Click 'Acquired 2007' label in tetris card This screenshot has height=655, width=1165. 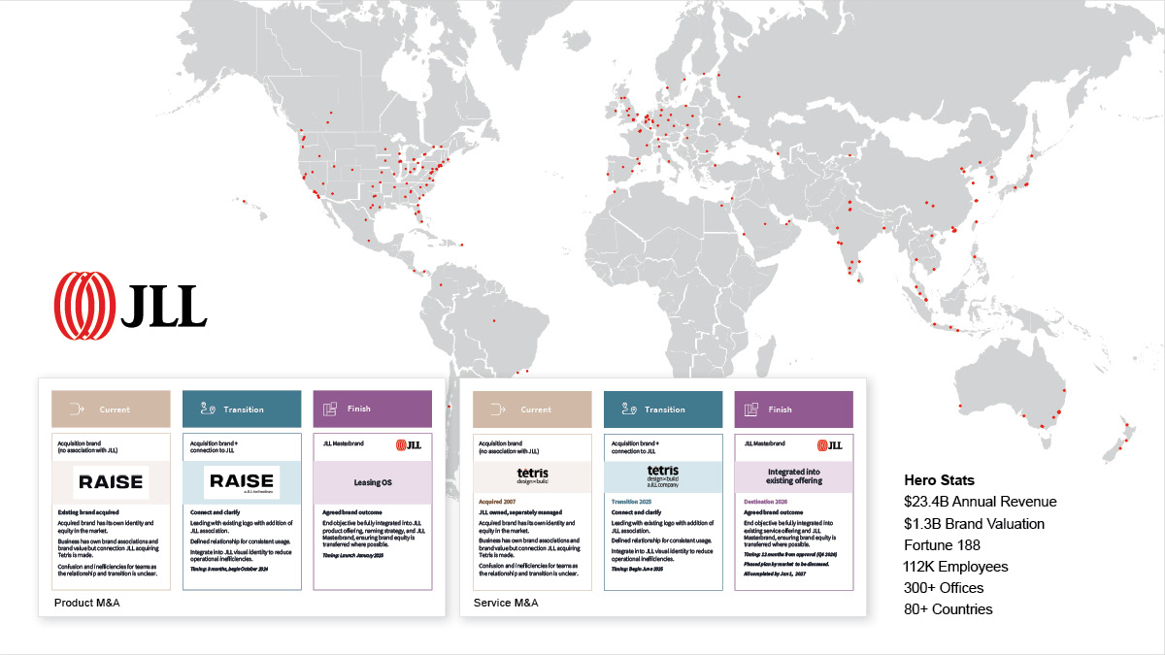[x=498, y=501]
